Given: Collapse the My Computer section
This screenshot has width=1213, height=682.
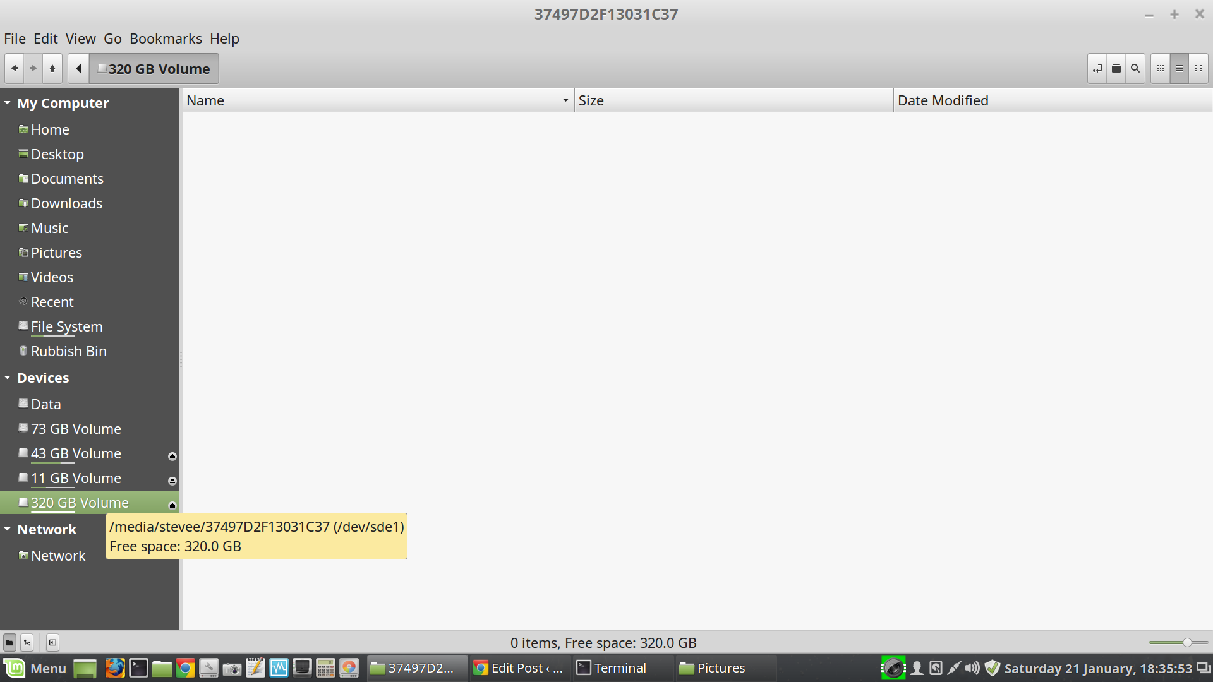Looking at the screenshot, I should [8, 102].
